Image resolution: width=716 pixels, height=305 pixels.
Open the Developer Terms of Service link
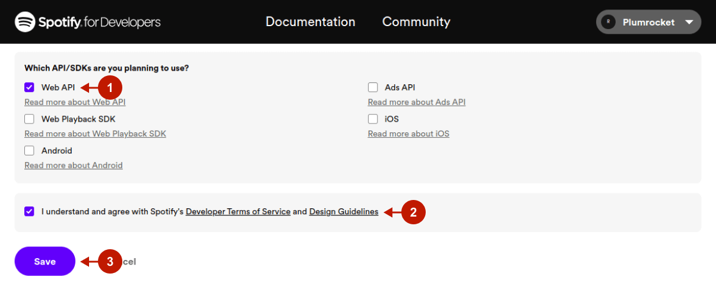coord(238,212)
